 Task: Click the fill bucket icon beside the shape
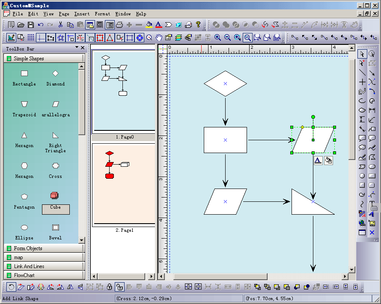(328, 160)
